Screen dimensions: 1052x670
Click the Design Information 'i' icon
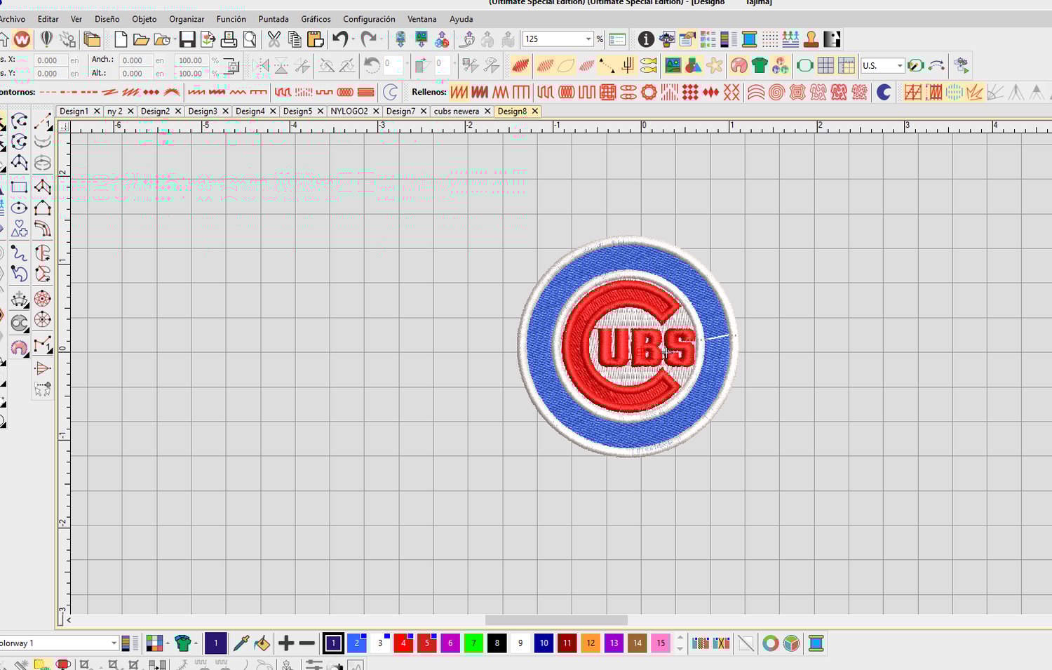[646, 39]
